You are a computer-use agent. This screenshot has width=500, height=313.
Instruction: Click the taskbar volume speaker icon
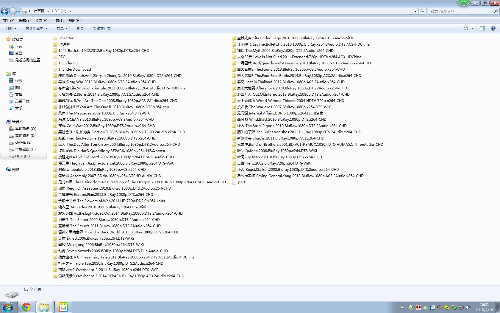468,307
